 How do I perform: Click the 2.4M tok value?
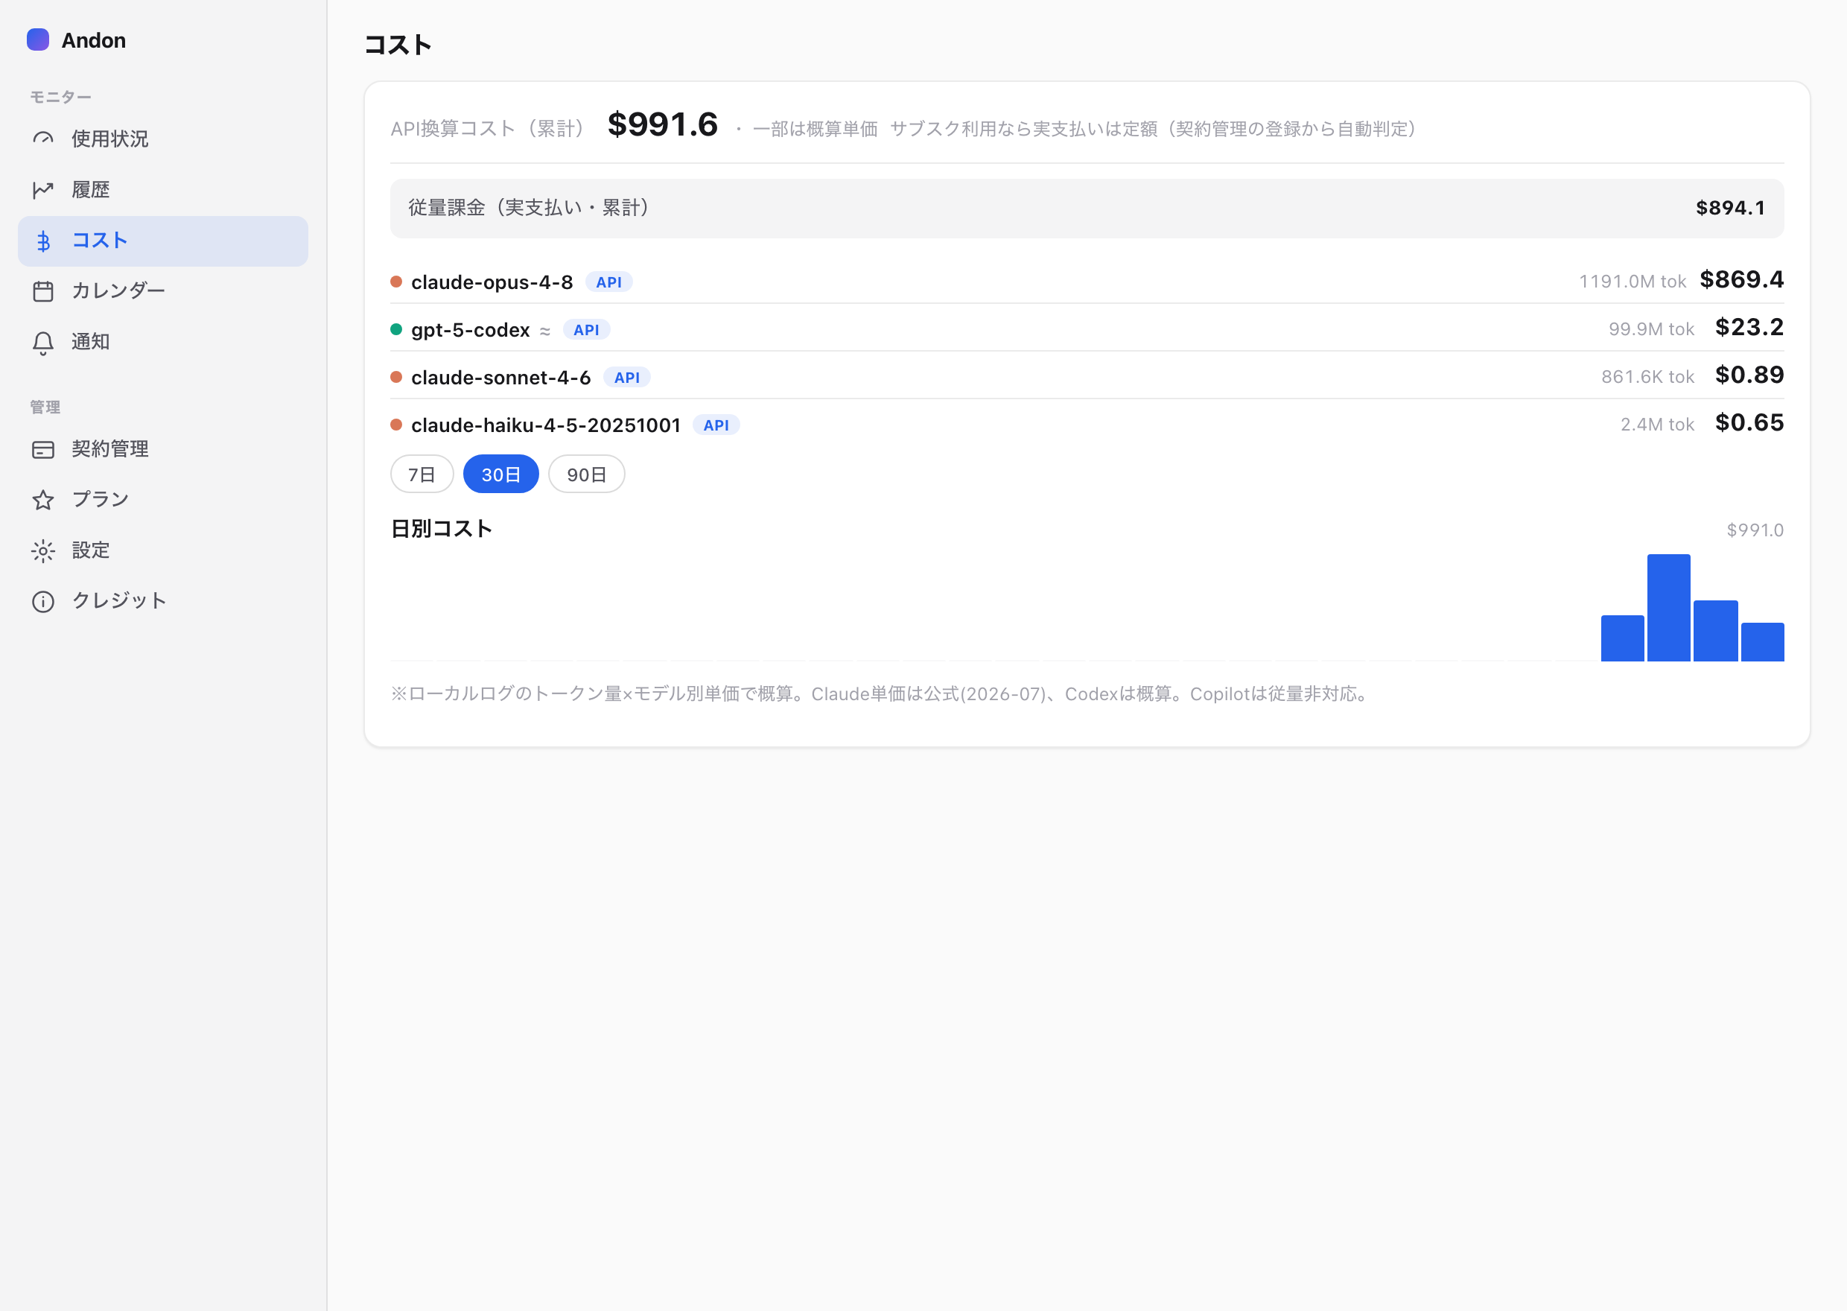point(1657,425)
